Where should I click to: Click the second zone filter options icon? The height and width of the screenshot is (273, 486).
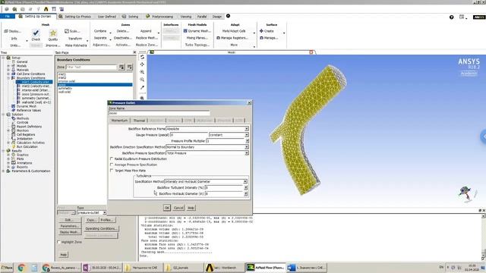(130, 67)
